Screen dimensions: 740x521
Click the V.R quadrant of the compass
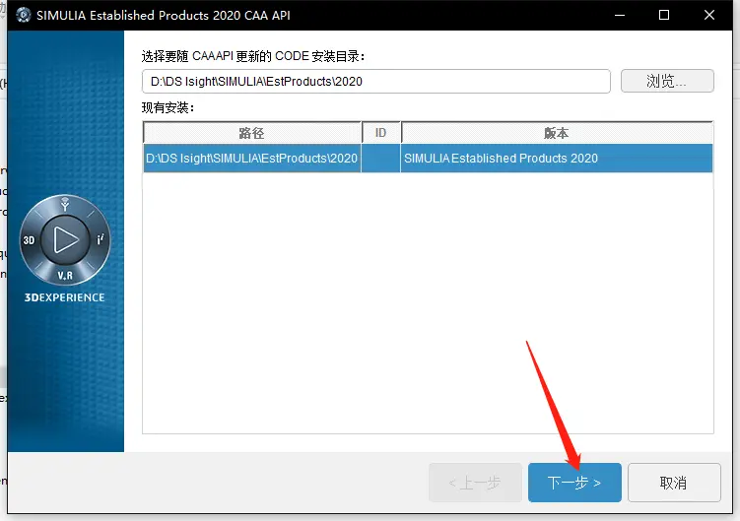coord(65,275)
